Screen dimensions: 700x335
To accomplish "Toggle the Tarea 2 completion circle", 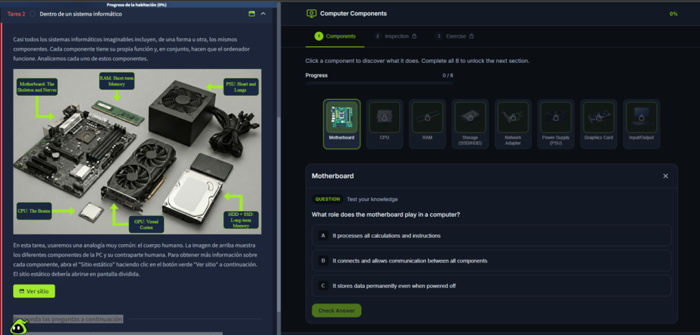I will point(33,14).
